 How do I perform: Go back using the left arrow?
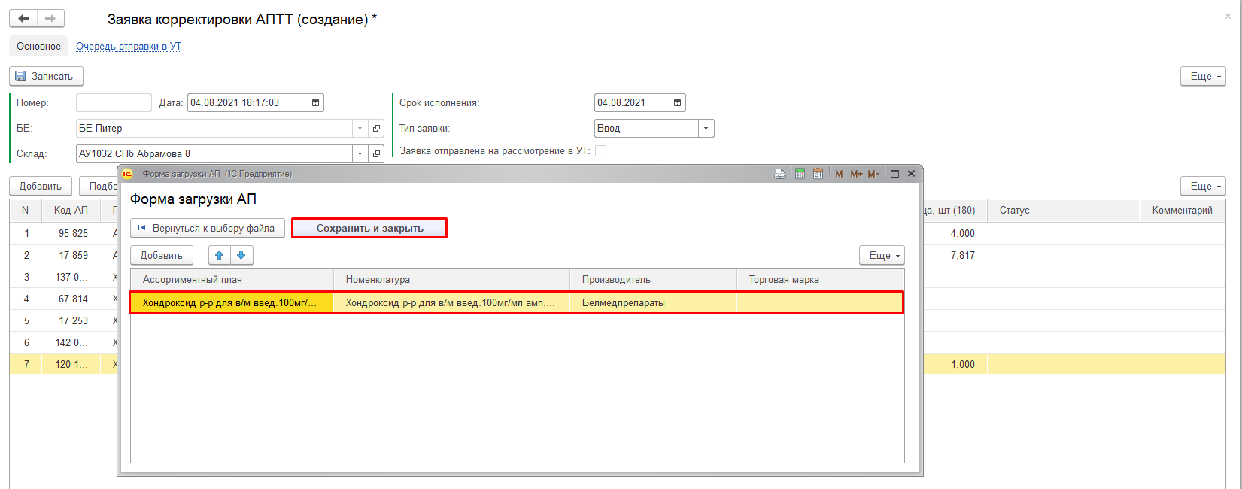coord(24,19)
